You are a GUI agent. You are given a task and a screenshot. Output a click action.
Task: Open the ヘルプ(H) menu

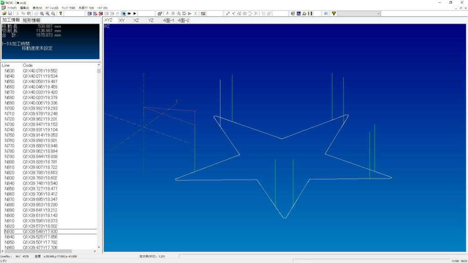(x=102, y=8)
